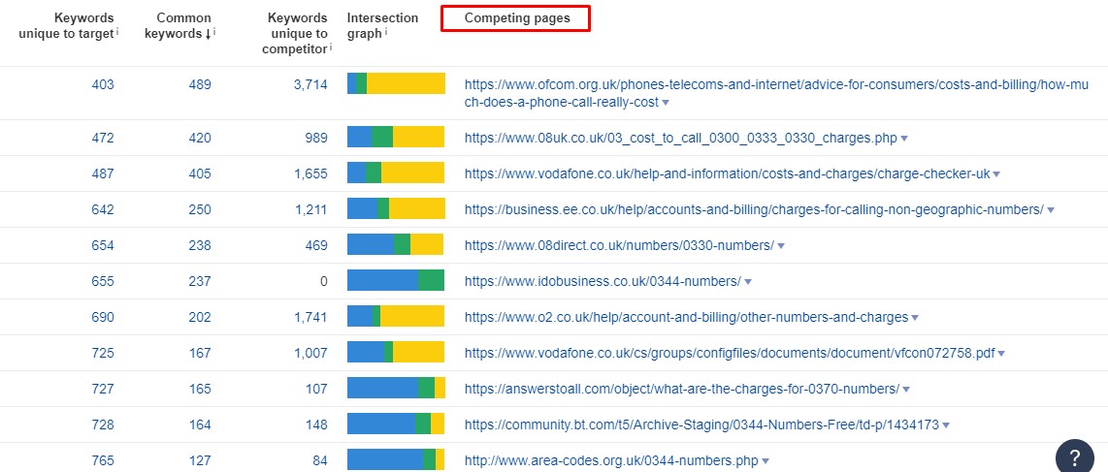Open the idobusiness.co.uk 0344-numbers link
The height and width of the screenshot is (472, 1108).
click(x=603, y=281)
